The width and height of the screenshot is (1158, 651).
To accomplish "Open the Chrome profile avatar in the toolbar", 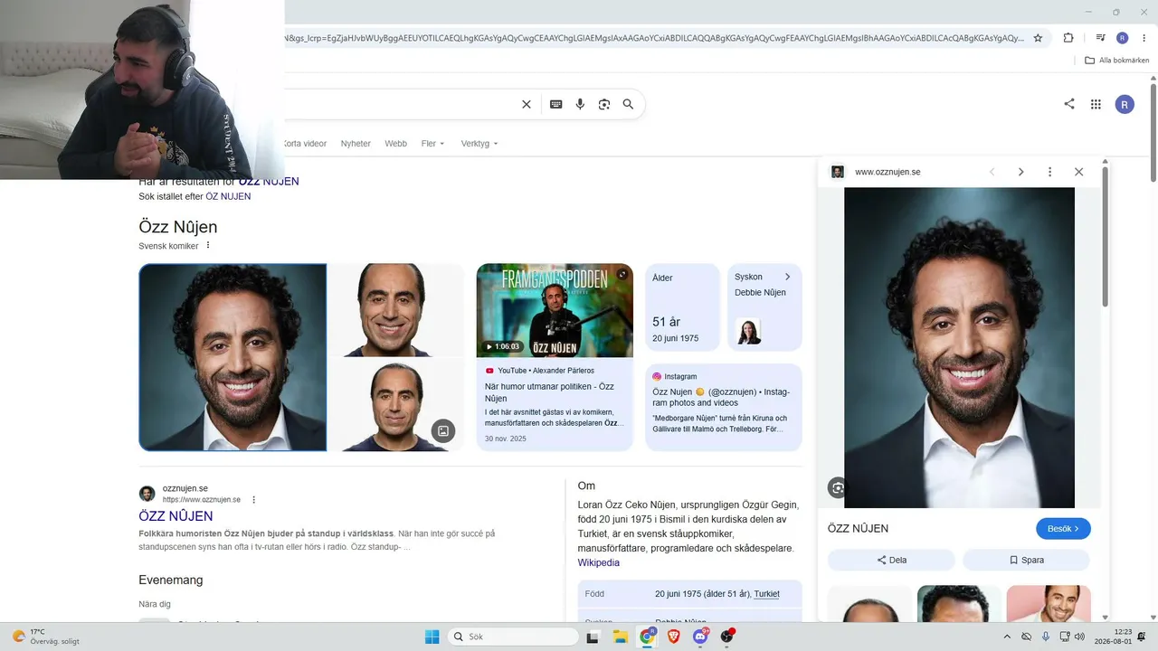I will tap(1123, 38).
